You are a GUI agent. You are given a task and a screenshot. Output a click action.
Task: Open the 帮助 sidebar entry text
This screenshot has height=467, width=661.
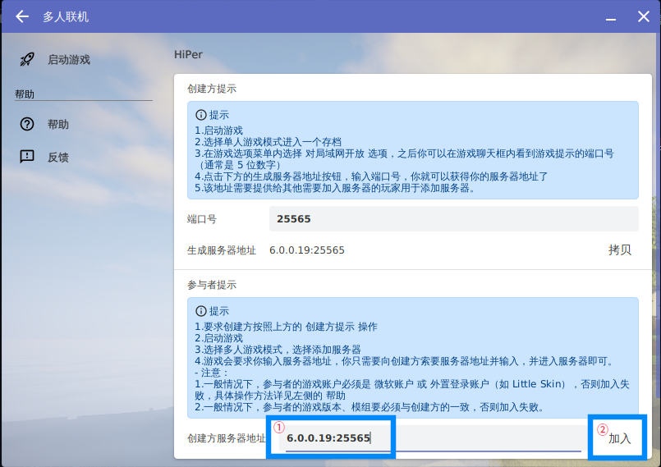[x=58, y=124]
